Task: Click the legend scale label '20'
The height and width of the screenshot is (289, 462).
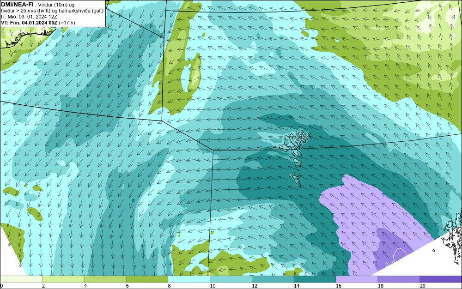Action: pos(423,286)
